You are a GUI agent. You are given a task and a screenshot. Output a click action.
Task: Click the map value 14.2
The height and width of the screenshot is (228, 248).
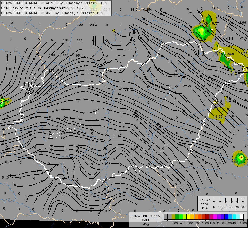134,9
